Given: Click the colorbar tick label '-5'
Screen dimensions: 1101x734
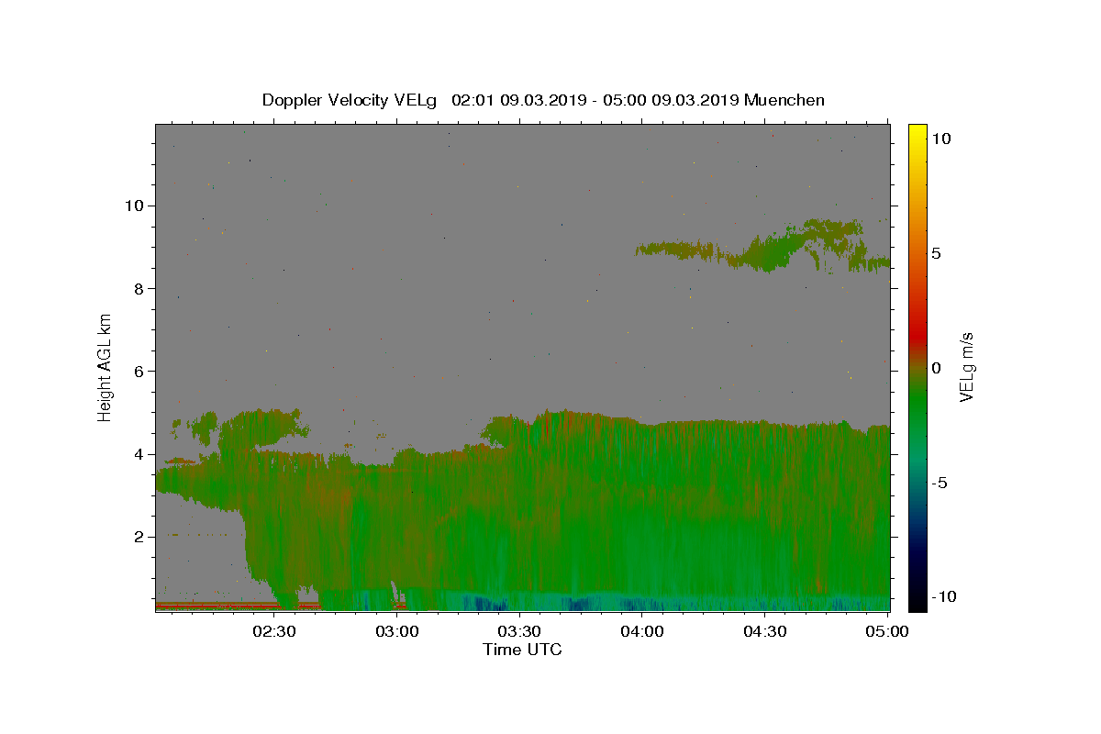Looking at the screenshot, I should 940,483.
